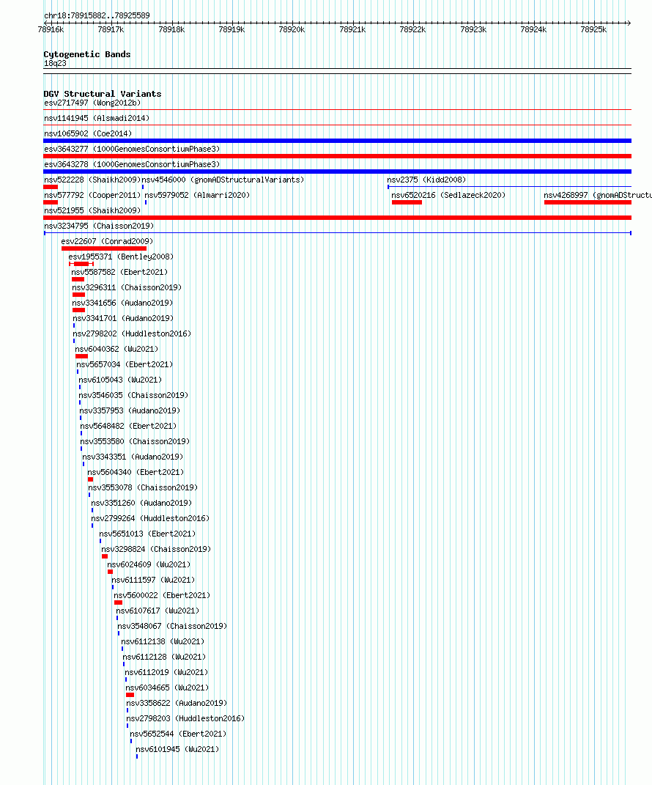Open nsv5657034 (Ebert2021) variant
This screenshot has width=652, height=785.
click(125, 365)
